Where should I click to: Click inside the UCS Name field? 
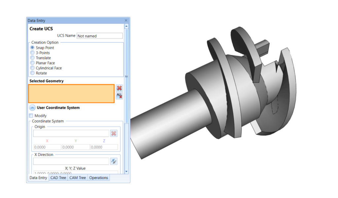(x=99, y=36)
